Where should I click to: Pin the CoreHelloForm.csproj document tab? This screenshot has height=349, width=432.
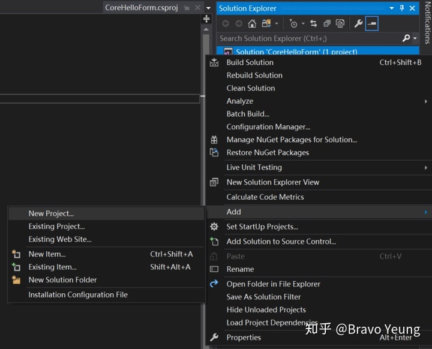click(x=187, y=8)
